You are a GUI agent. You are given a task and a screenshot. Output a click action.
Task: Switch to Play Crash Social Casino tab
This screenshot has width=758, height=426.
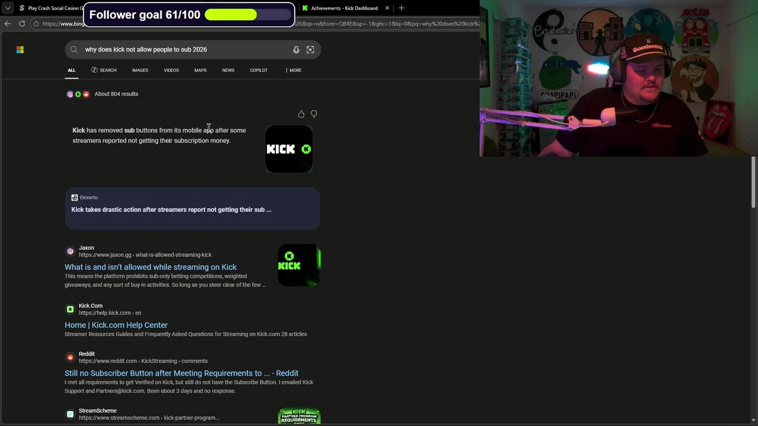[50, 8]
